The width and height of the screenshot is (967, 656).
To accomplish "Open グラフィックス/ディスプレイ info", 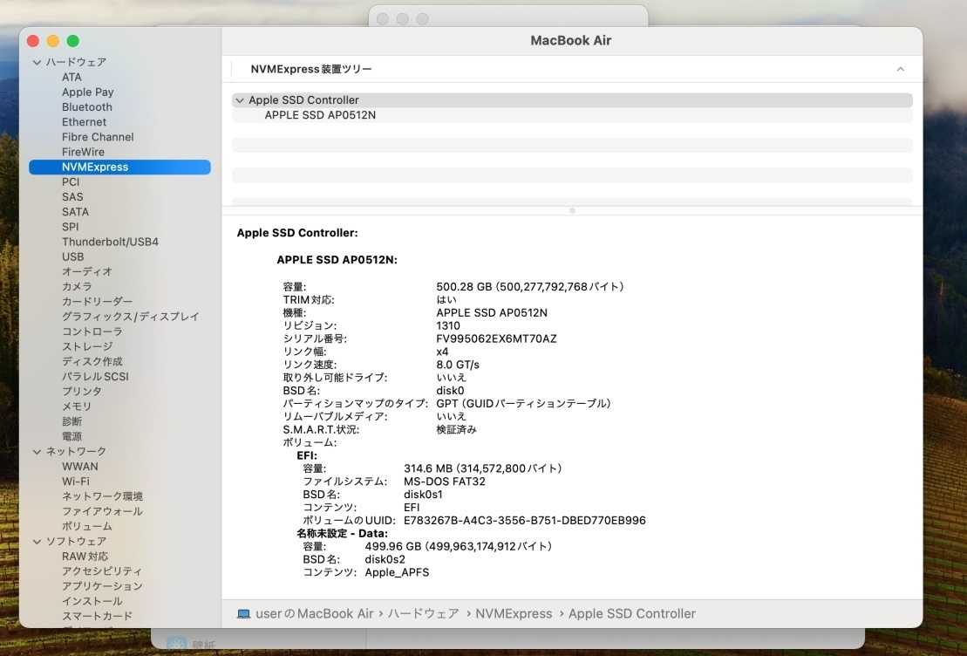I will click(x=130, y=317).
